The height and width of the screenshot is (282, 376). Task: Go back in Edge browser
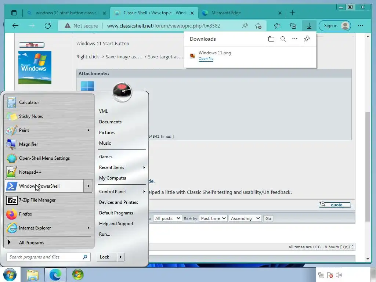point(15,26)
